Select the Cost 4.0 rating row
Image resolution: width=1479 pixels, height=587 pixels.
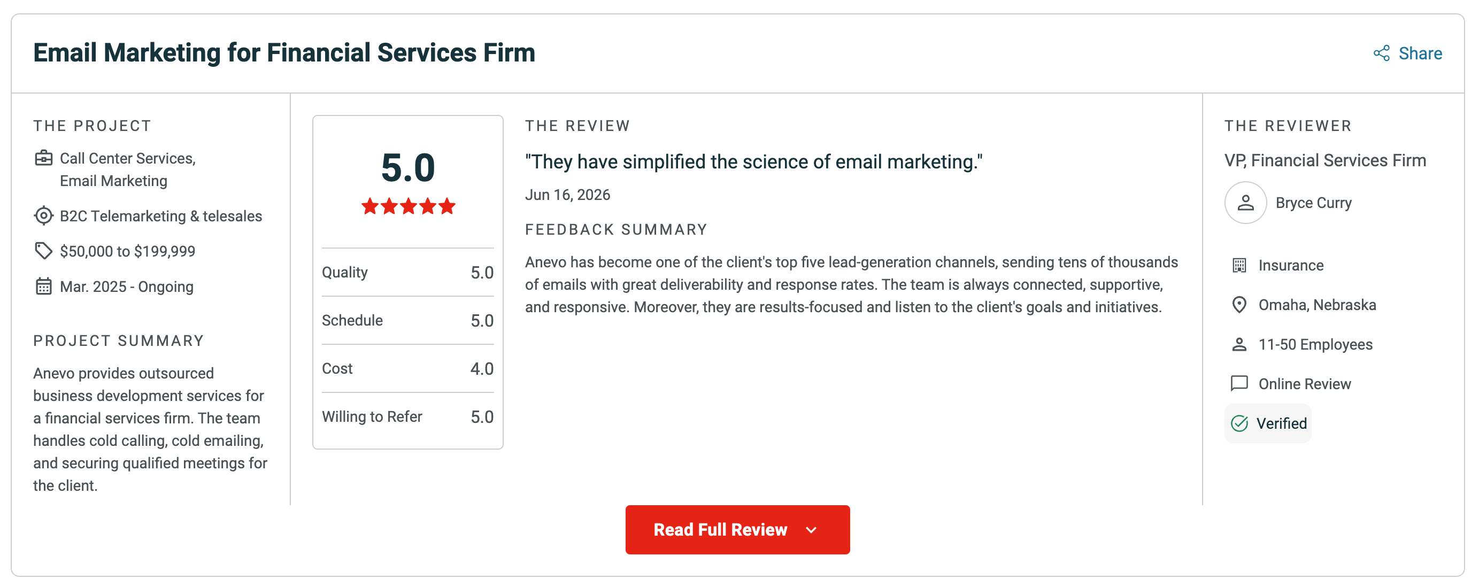(x=407, y=369)
